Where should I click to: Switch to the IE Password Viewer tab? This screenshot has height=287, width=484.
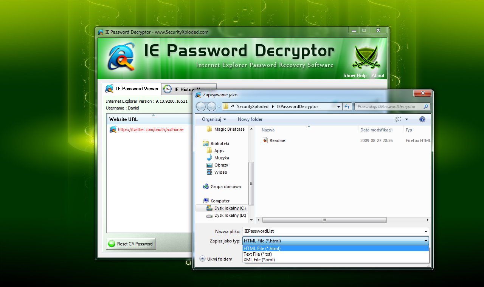[x=132, y=89]
